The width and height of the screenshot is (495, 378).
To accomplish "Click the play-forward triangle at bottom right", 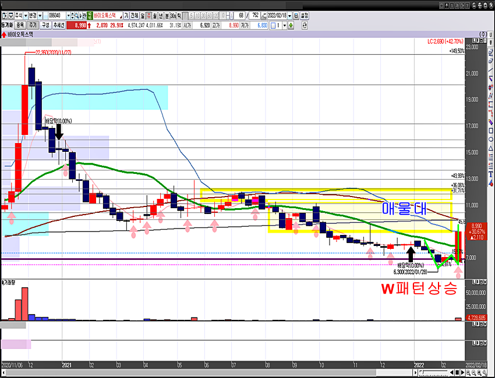I will 463,373.
